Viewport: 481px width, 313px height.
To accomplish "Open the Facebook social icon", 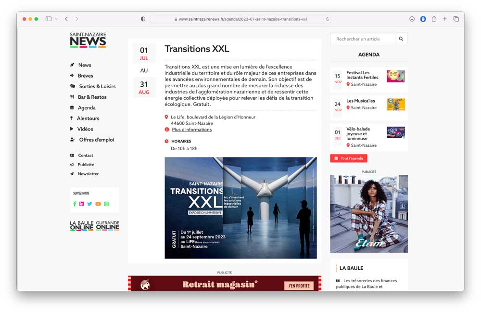I will (x=75, y=204).
